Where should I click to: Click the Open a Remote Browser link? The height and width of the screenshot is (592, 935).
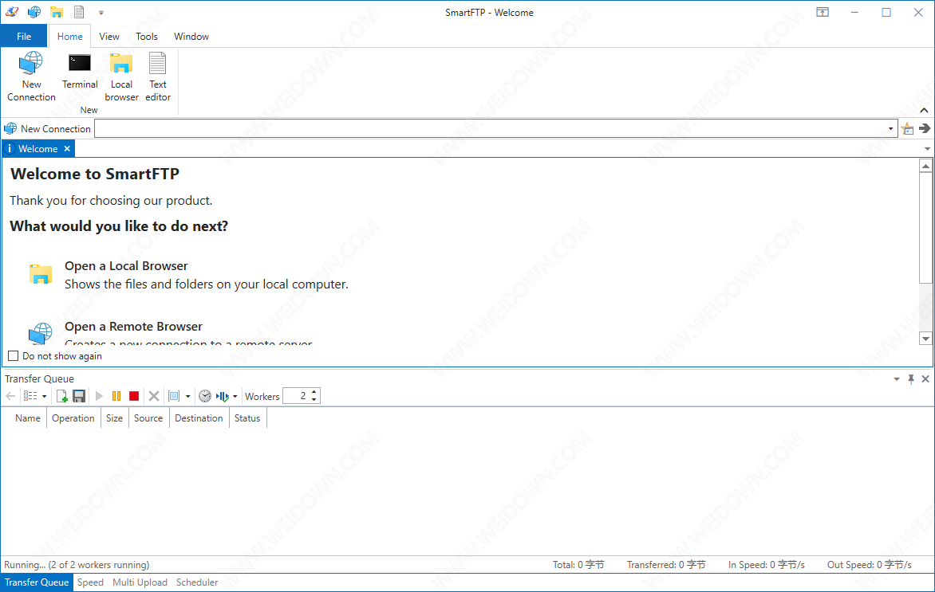(133, 327)
